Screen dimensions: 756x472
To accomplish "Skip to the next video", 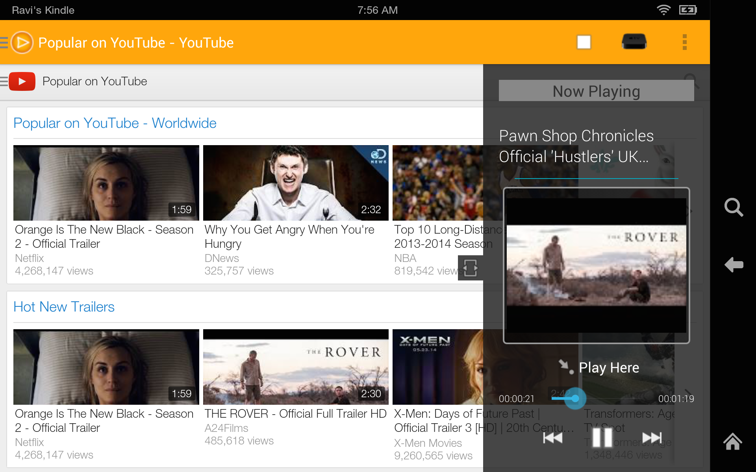I will [x=652, y=437].
